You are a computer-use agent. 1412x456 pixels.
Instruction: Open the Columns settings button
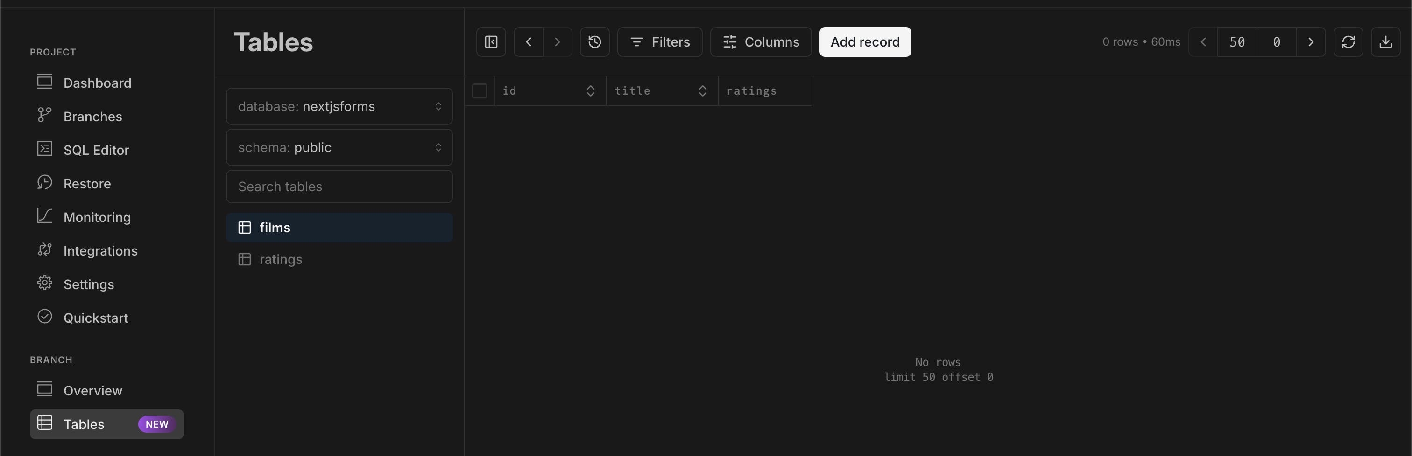pyautogui.click(x=760, y=42)
